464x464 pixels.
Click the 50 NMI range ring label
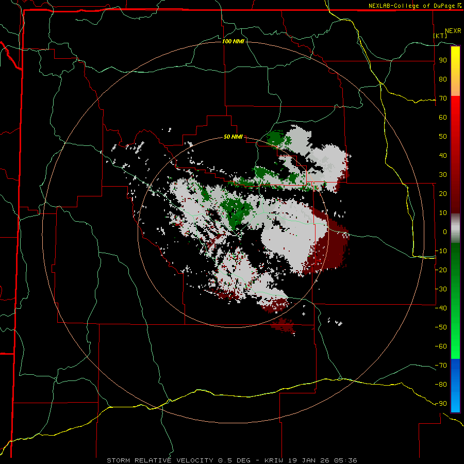click(x=233, y=137)
